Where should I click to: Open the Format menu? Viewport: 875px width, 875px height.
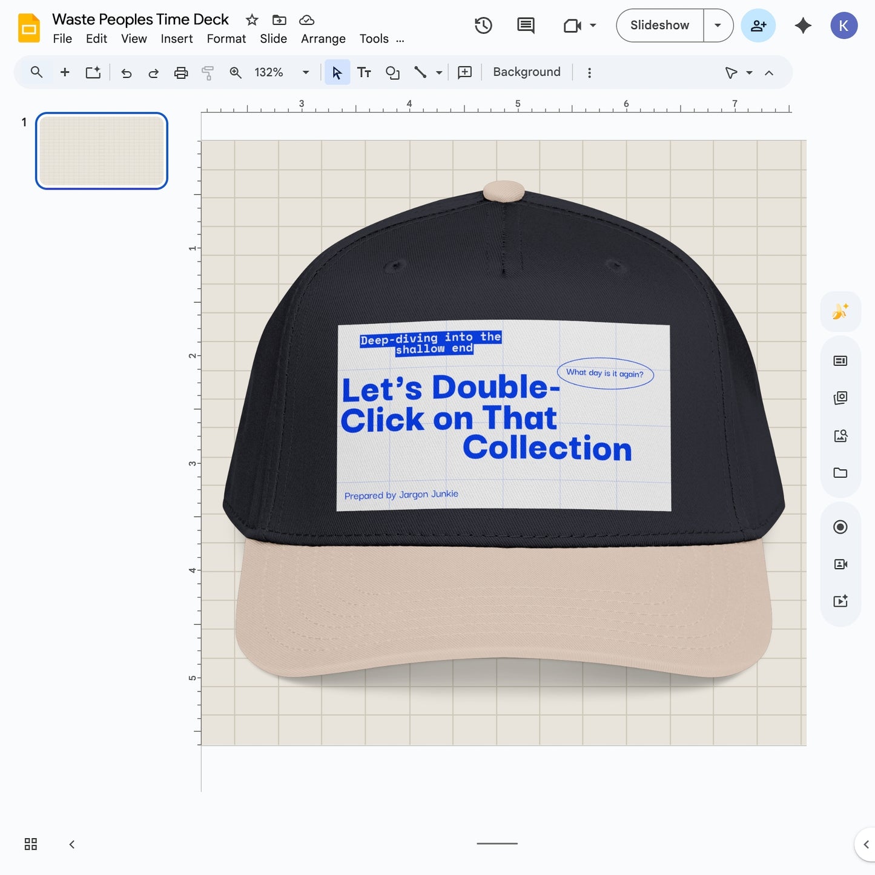(x=226, y=39)
